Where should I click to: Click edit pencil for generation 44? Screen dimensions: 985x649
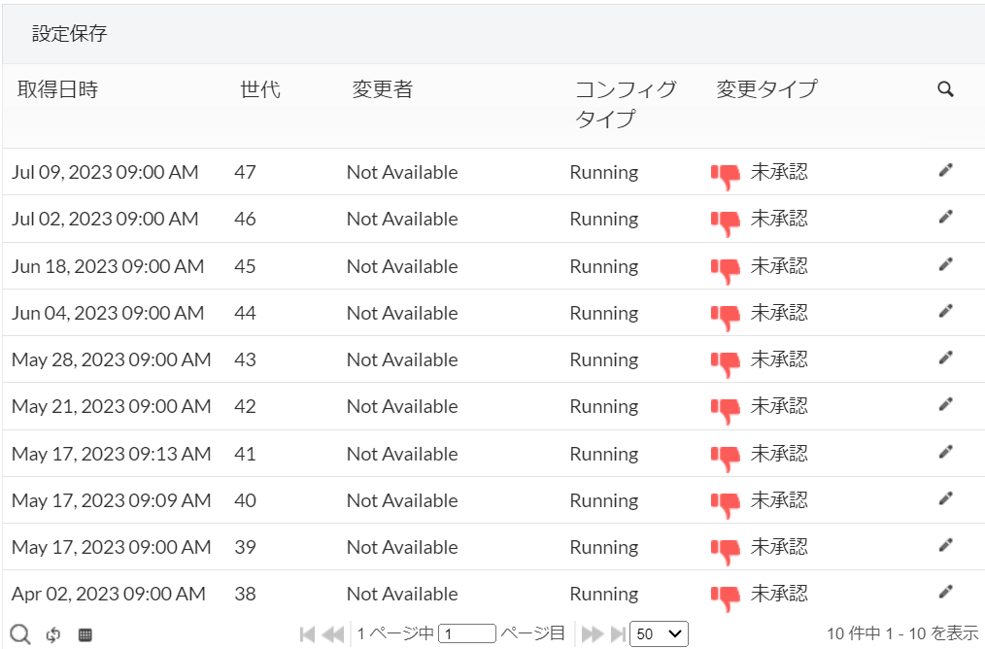click(945, 312)
